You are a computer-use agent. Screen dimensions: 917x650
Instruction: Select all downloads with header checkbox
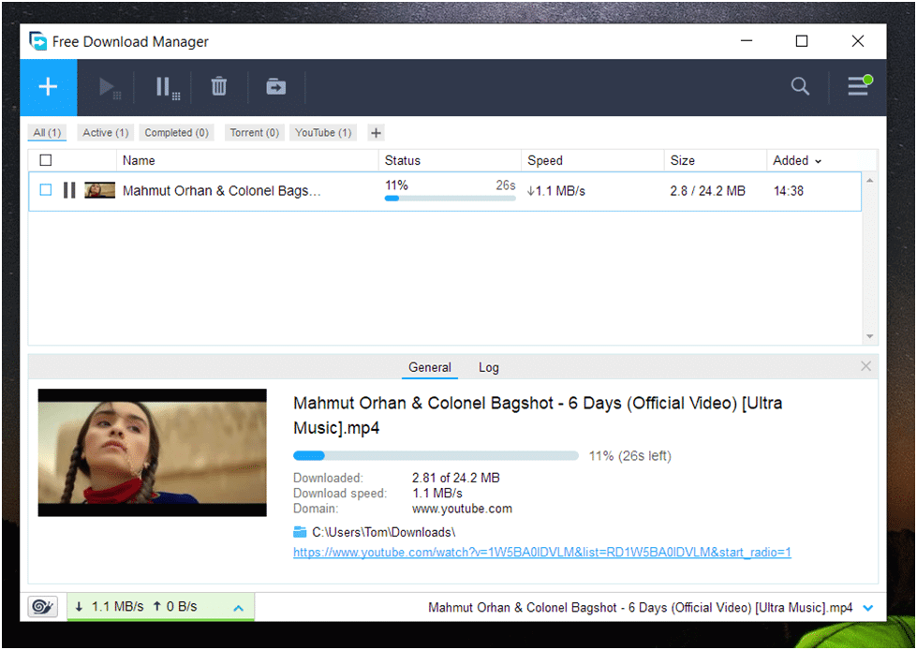click(46, 160)
